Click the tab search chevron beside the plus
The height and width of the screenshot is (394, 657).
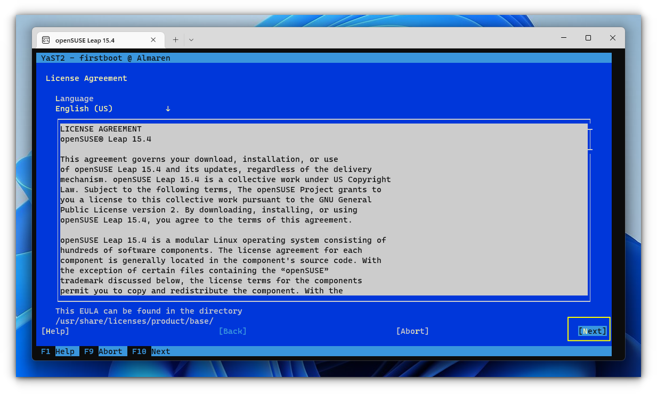point(191,39)
